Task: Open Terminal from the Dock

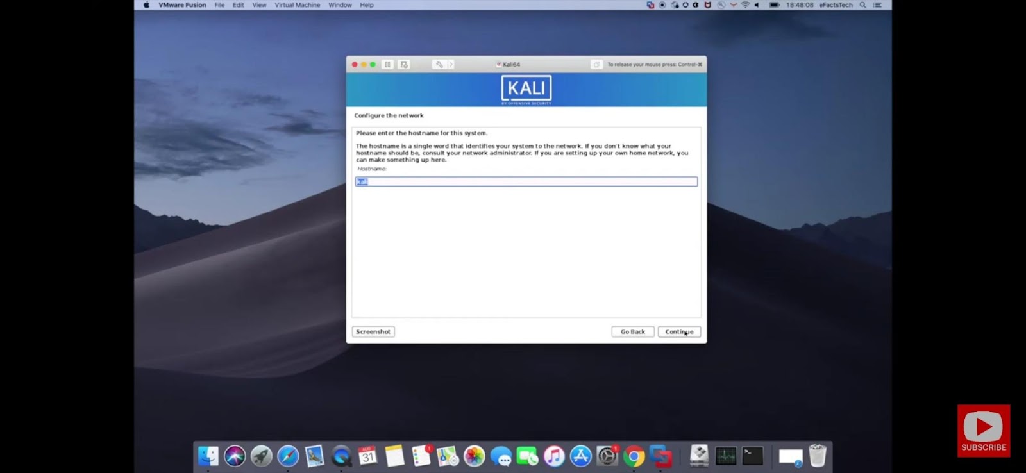Action: 753,456
